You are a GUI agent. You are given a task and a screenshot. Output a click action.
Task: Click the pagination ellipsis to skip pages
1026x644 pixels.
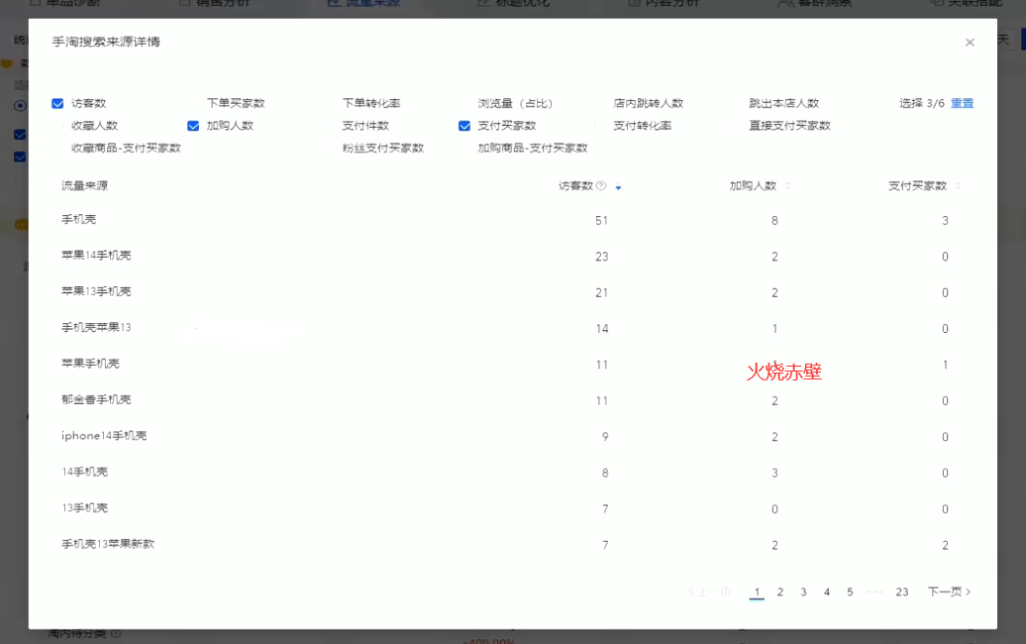(874, 591)
